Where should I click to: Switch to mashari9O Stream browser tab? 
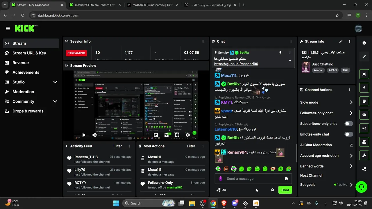tap(95, 5)
